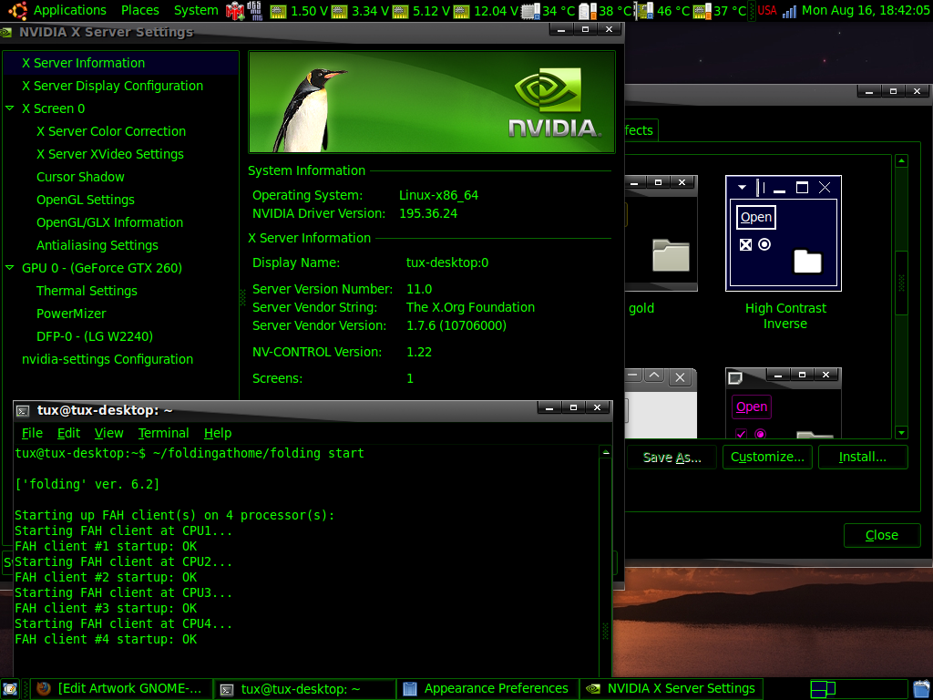
Task: Select the theme thumbnail with the magenta Open button
Action: point(783,403)
